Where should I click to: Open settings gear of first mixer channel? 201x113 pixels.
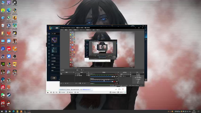(117, 77)
